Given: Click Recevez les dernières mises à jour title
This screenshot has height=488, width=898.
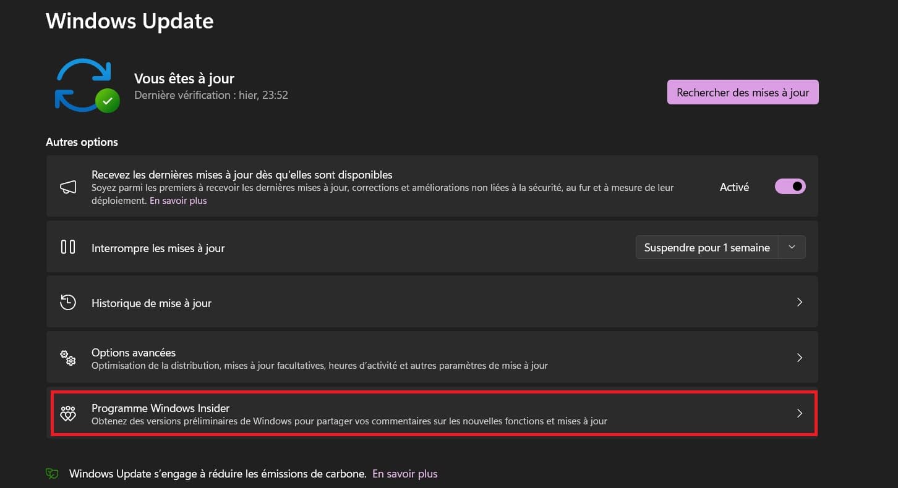Looking at the screenshot, I should click(242, 175).
